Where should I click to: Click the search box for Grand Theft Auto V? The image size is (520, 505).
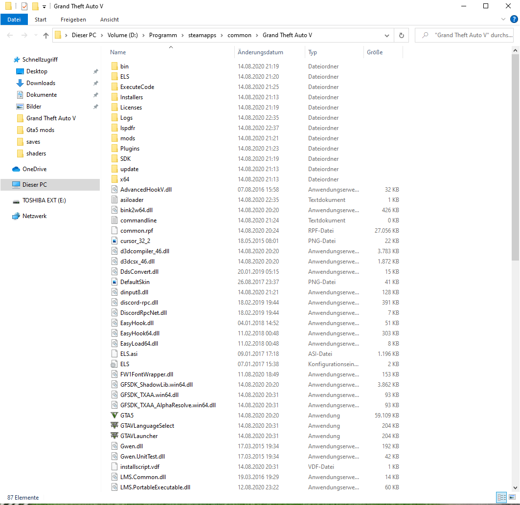464,35
